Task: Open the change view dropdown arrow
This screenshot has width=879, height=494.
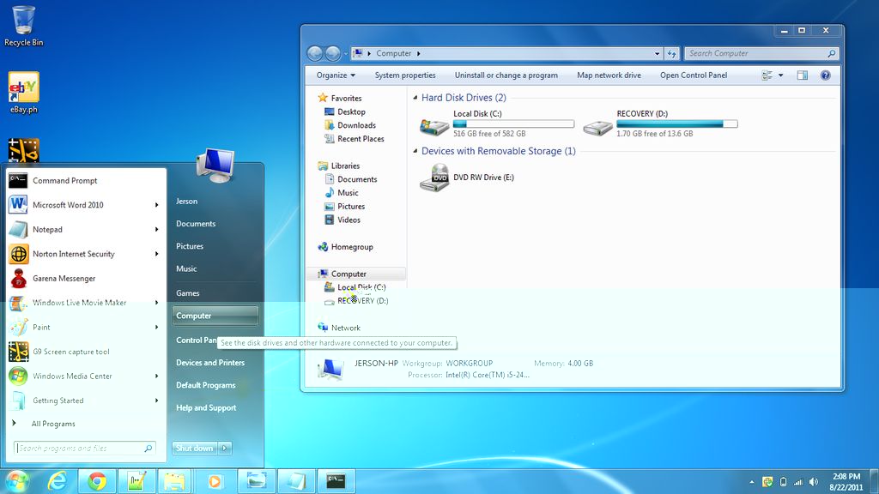Action: pos(780,75)
